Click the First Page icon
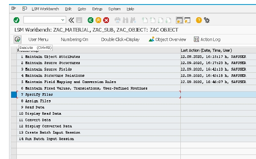Viewport: 256px width, 159px height. click(145, 20)
